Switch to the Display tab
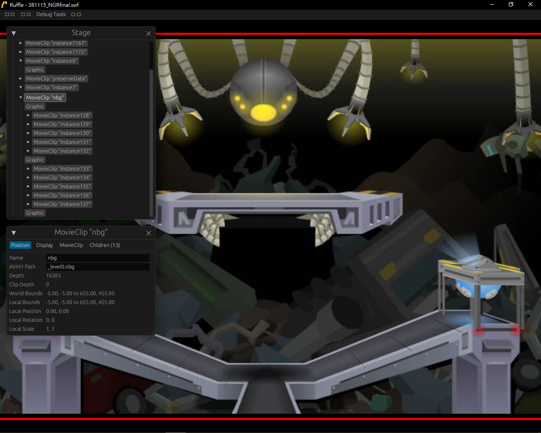This screenshot has width=541, height=433. pos(44,245)
